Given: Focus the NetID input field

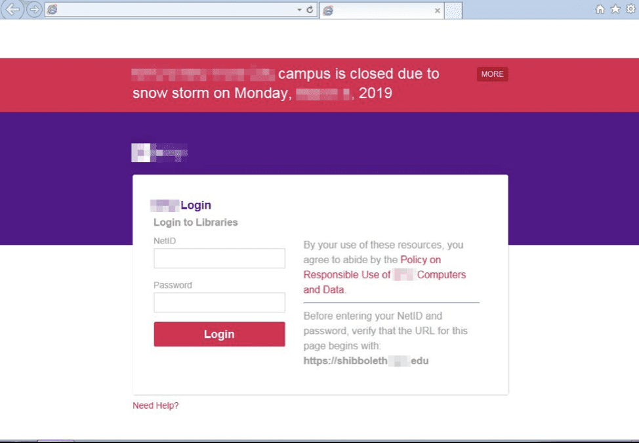Looking at the screenshot, I should click(219, 259).
